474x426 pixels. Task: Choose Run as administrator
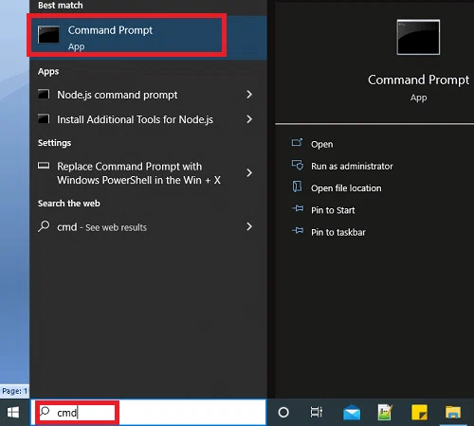tap(352, 166)
